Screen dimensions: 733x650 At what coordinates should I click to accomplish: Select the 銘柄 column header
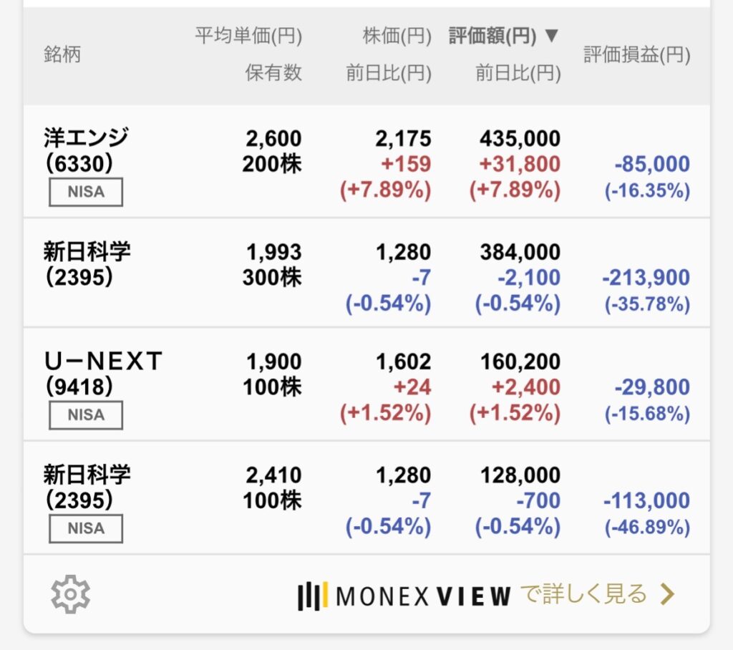coord(62,54)
